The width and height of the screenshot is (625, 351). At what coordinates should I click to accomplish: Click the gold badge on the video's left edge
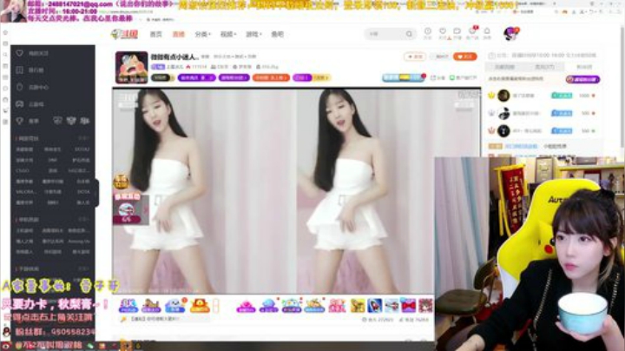click(121, 182)
